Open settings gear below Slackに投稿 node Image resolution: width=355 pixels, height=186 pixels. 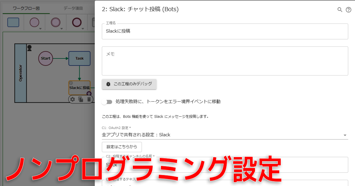point(72,99)
